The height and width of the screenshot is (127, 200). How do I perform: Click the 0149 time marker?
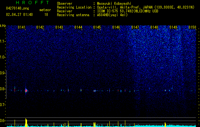click(x=173, y=27)
